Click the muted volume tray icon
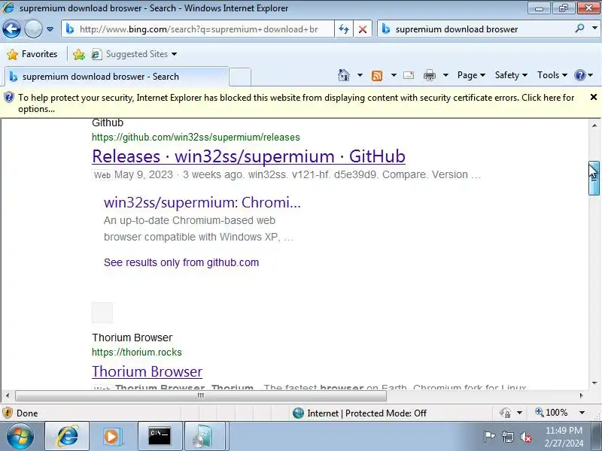Screen dimensions: 602x451 (x=526, y=437)
